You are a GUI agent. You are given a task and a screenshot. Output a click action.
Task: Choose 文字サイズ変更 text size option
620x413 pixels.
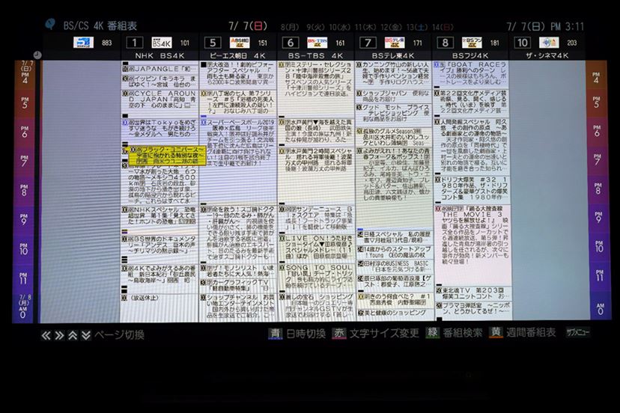click(384, 333)
